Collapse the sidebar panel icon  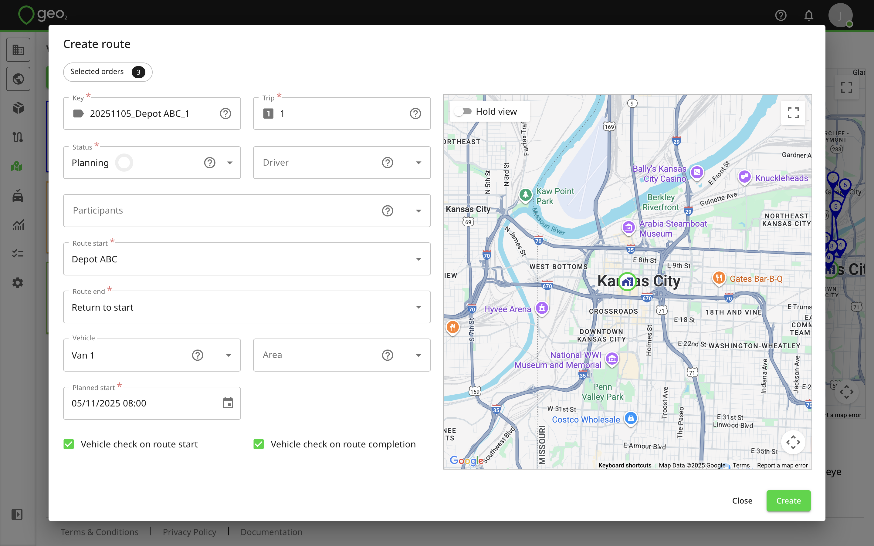pyautogui.click(x=17, y=514)
